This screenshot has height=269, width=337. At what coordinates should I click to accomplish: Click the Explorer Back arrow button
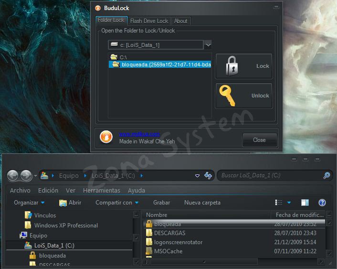[x=12, y=176]
